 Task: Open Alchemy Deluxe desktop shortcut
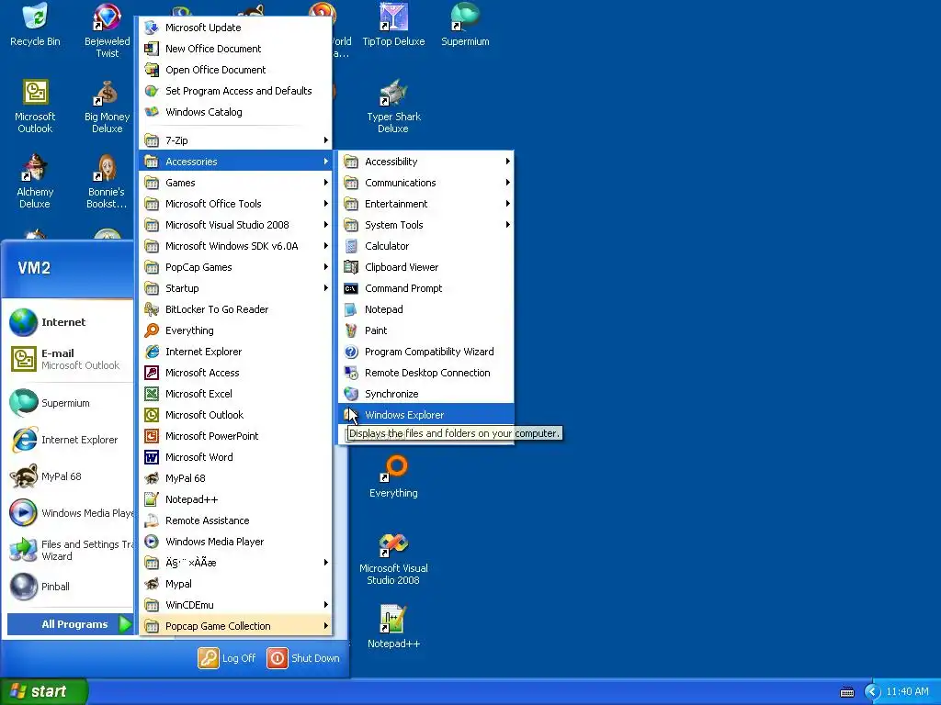point(35,181)
